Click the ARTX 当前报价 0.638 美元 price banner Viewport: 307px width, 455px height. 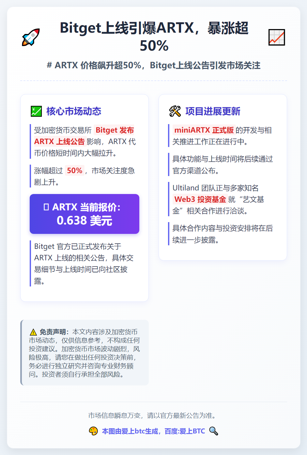[x=84, y=214]
